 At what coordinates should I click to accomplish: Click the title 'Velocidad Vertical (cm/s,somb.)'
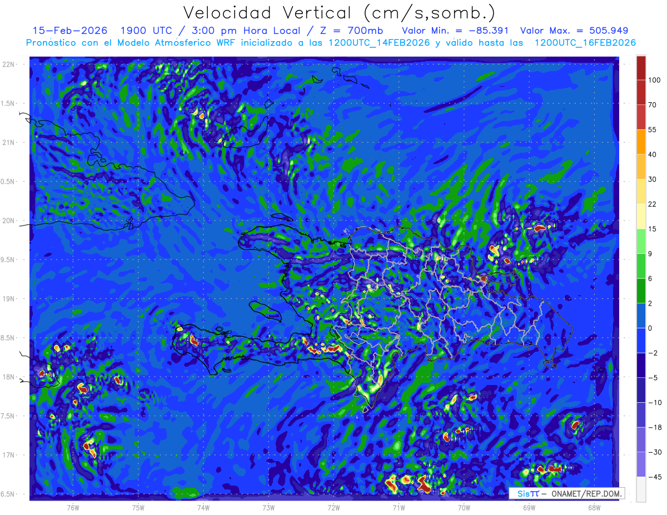(339, 13)
